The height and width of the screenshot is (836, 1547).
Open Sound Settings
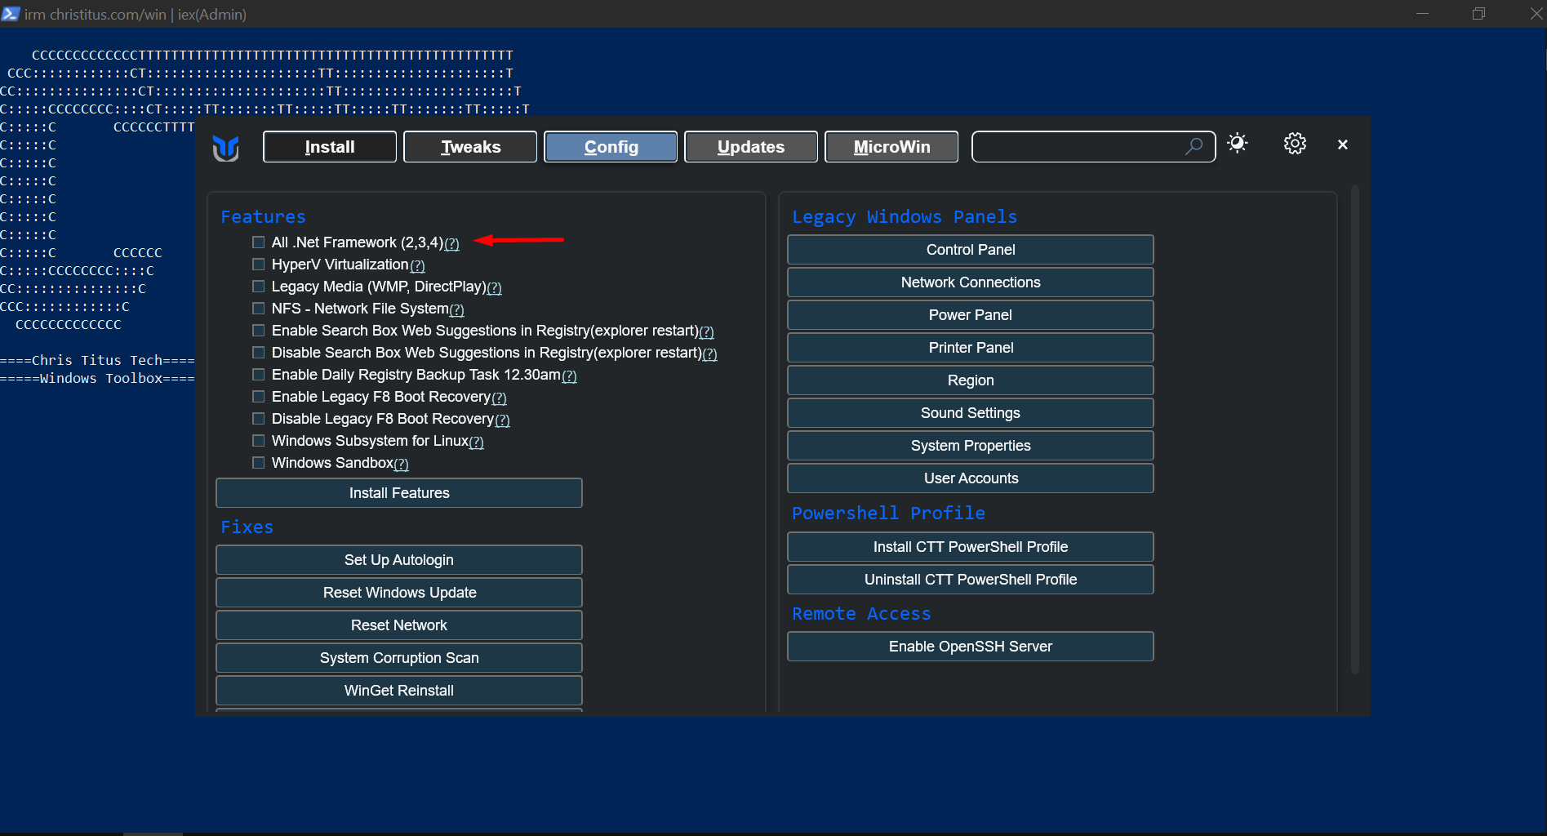971,413
